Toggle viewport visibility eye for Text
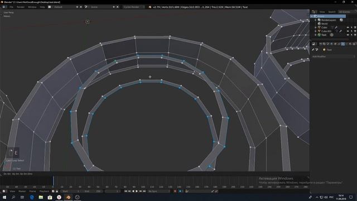357x201 pixels. pyautogui.click(x=348, y=35)
